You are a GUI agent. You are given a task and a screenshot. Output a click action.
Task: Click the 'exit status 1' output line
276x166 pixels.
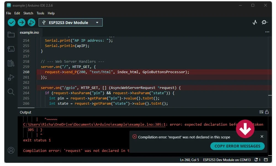click(37, 140)
